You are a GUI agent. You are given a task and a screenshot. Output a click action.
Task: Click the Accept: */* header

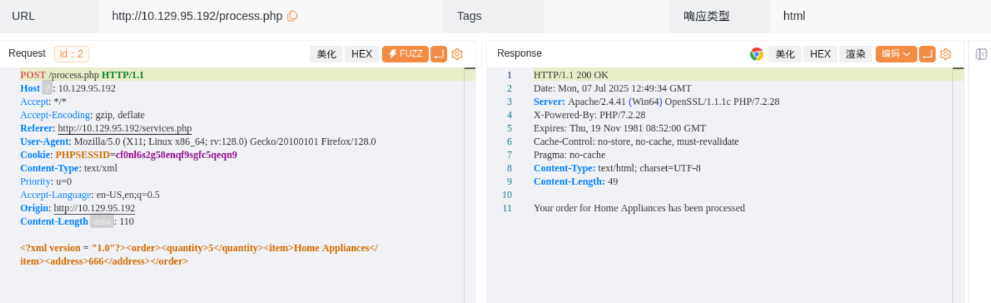tap(43, 102)
